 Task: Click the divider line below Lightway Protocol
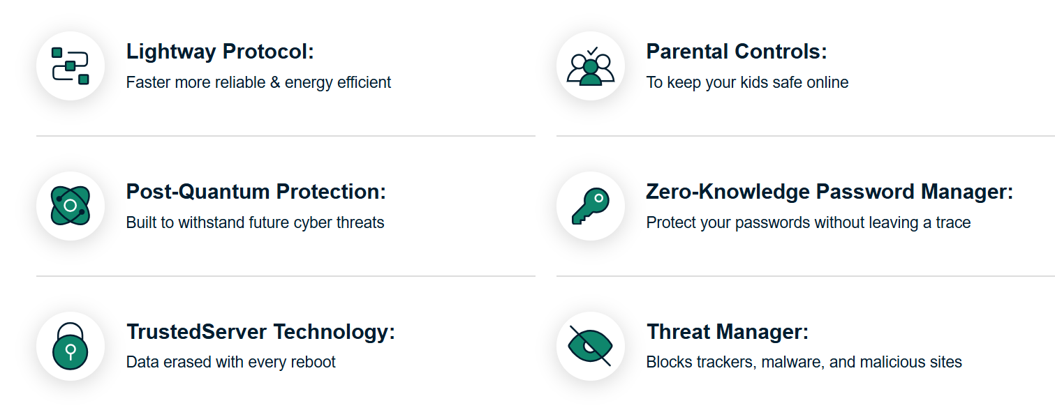[286, 136]
